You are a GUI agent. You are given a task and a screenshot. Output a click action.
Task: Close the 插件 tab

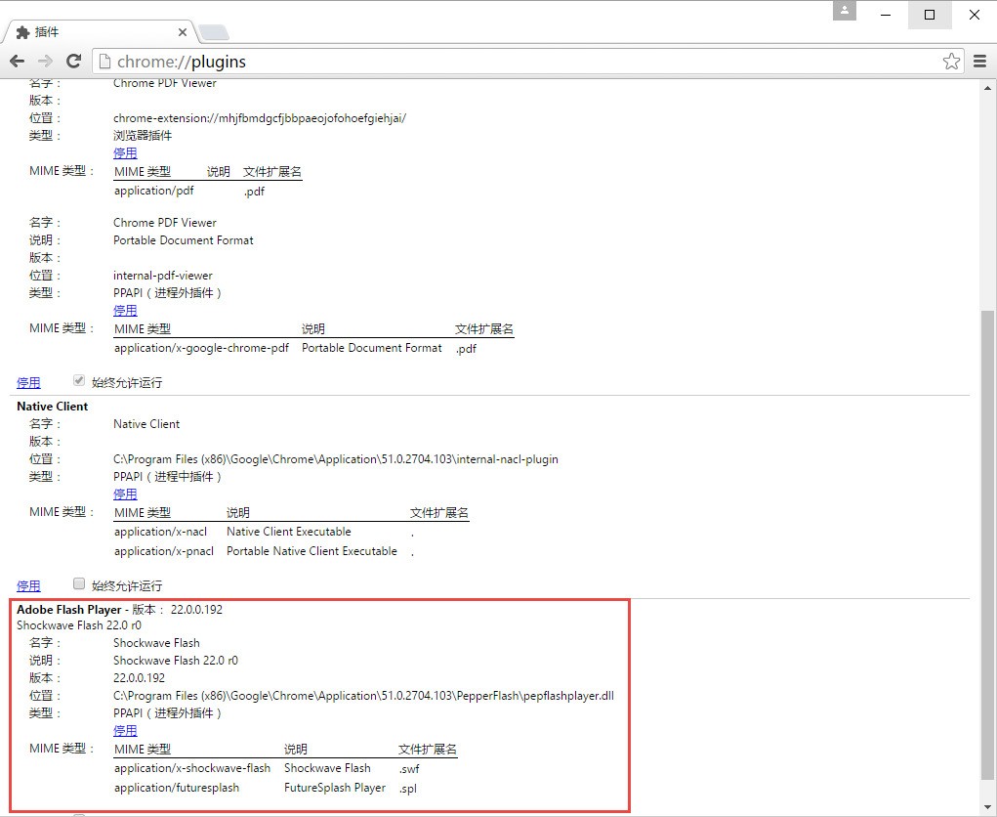[x=183, y=32]
